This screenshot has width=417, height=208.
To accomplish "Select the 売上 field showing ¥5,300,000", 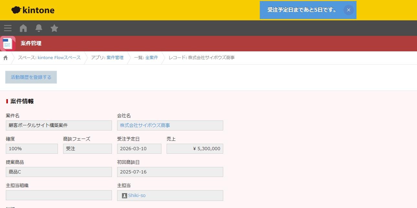I will (x=194, y=149).
